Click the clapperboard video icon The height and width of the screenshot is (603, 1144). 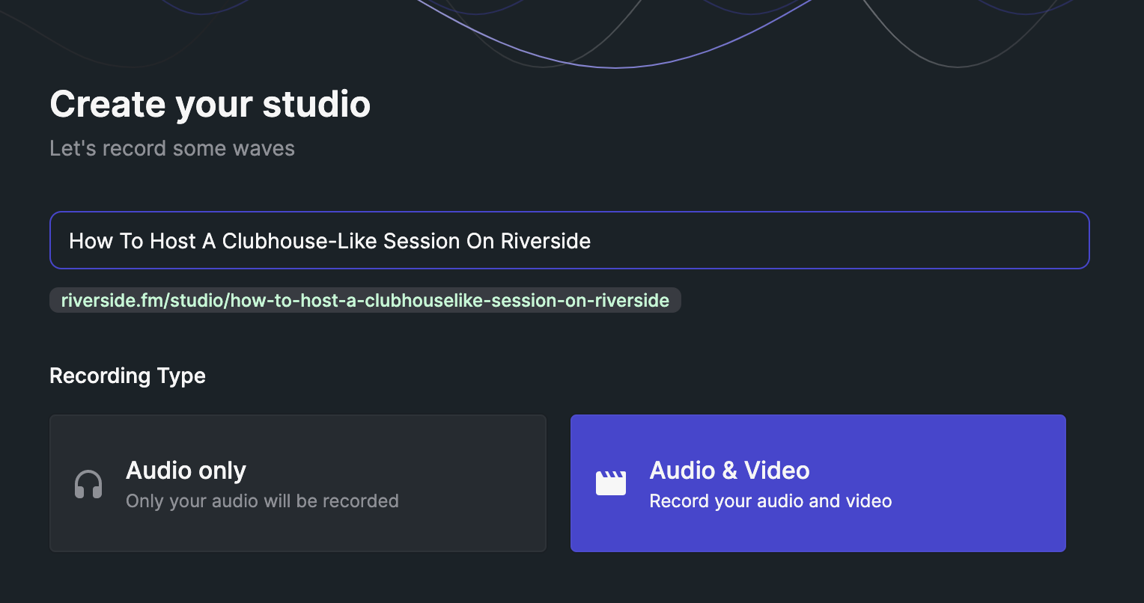(610, 483)
